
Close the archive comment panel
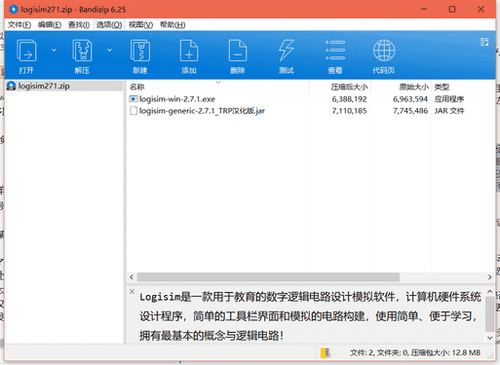click(132, 291)
